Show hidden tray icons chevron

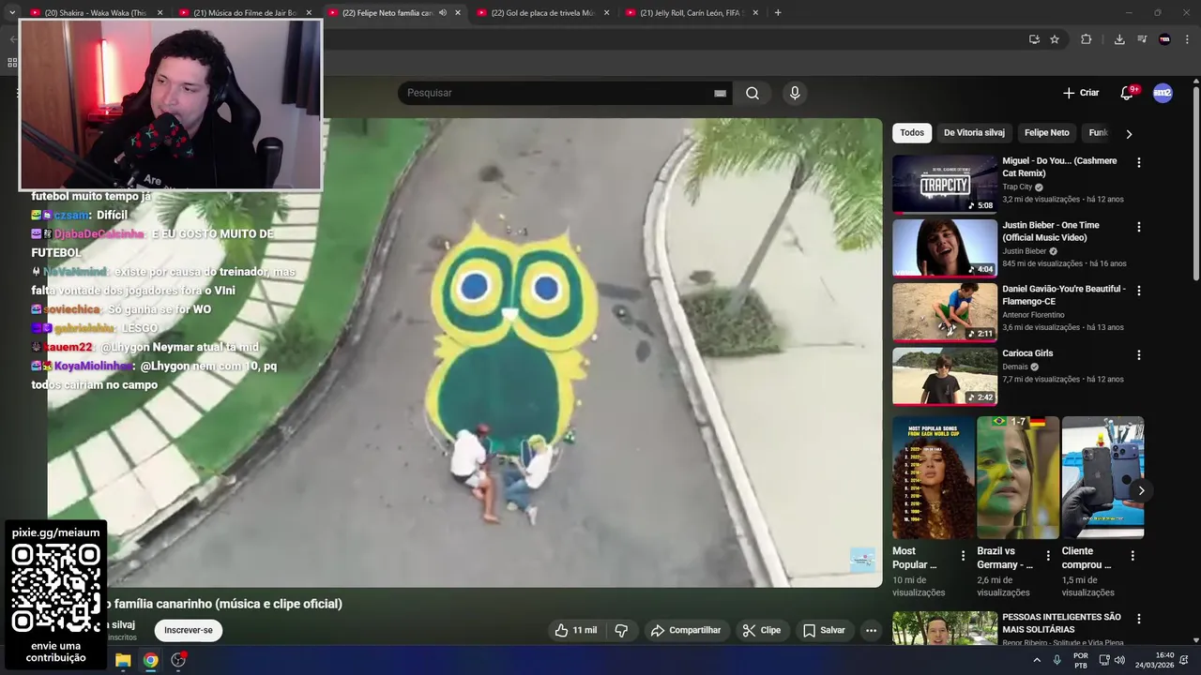click(x=1037, y=660)
